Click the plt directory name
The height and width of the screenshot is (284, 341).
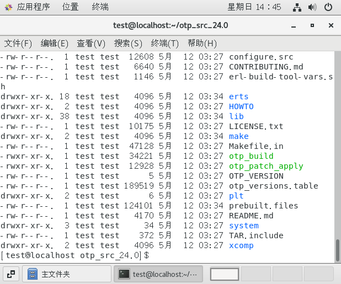(236, 196)
